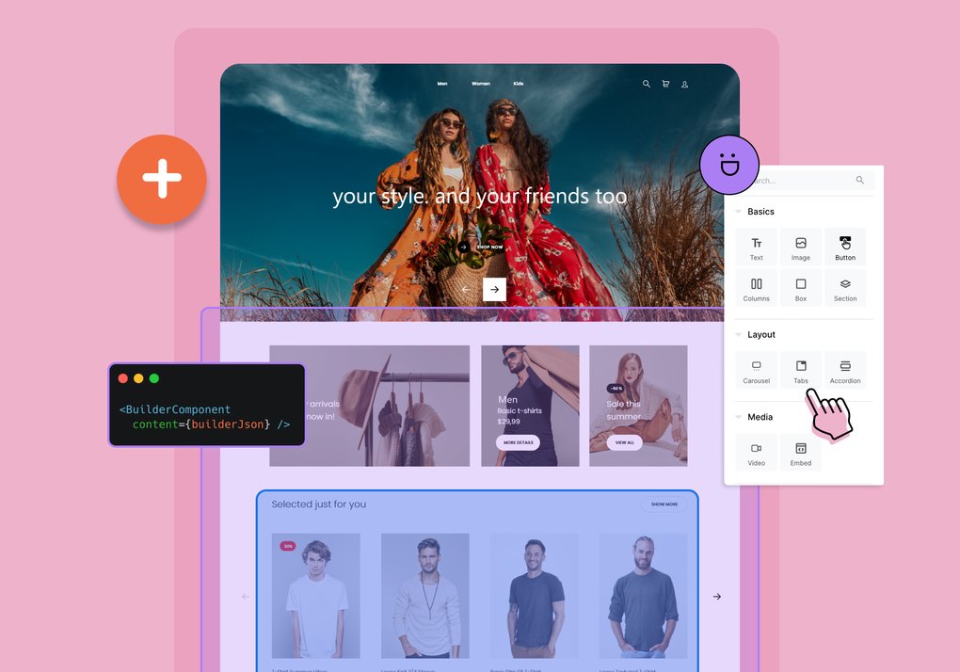The width and height of the screenshot is (960, 672).
Task: Insert the Section block
Action: pyautogui.click(x=845, y=288)
